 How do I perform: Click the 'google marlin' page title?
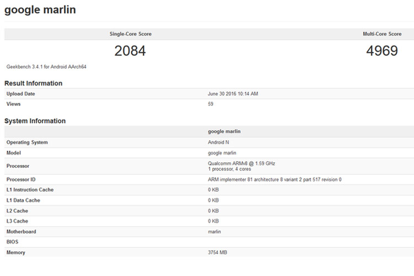(40, 10)
